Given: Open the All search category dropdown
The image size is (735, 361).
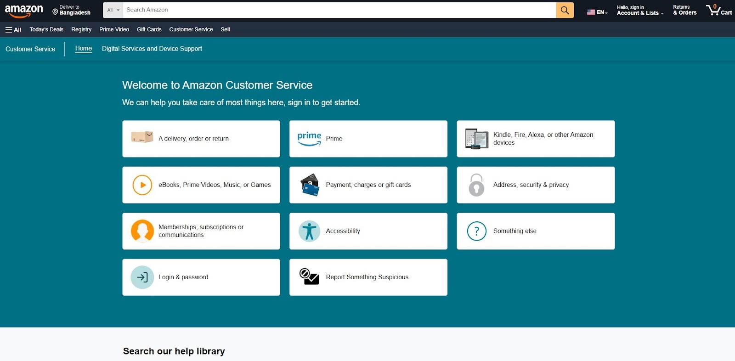Looking at the screenshot, I should (x=113, y=10).
